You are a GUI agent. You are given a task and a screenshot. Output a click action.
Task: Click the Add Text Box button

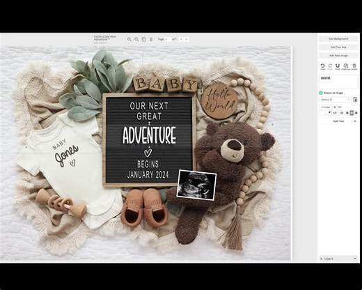pyautogui.click(x=338, y=47)
